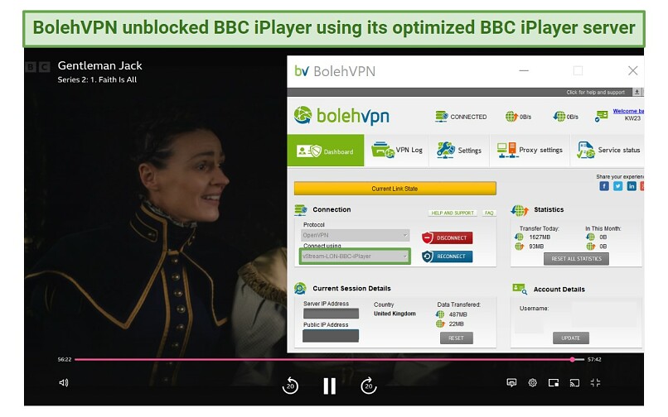Viewport: 668px width, 417px height.
Task: Open the player settings gear
Action: 533,382
